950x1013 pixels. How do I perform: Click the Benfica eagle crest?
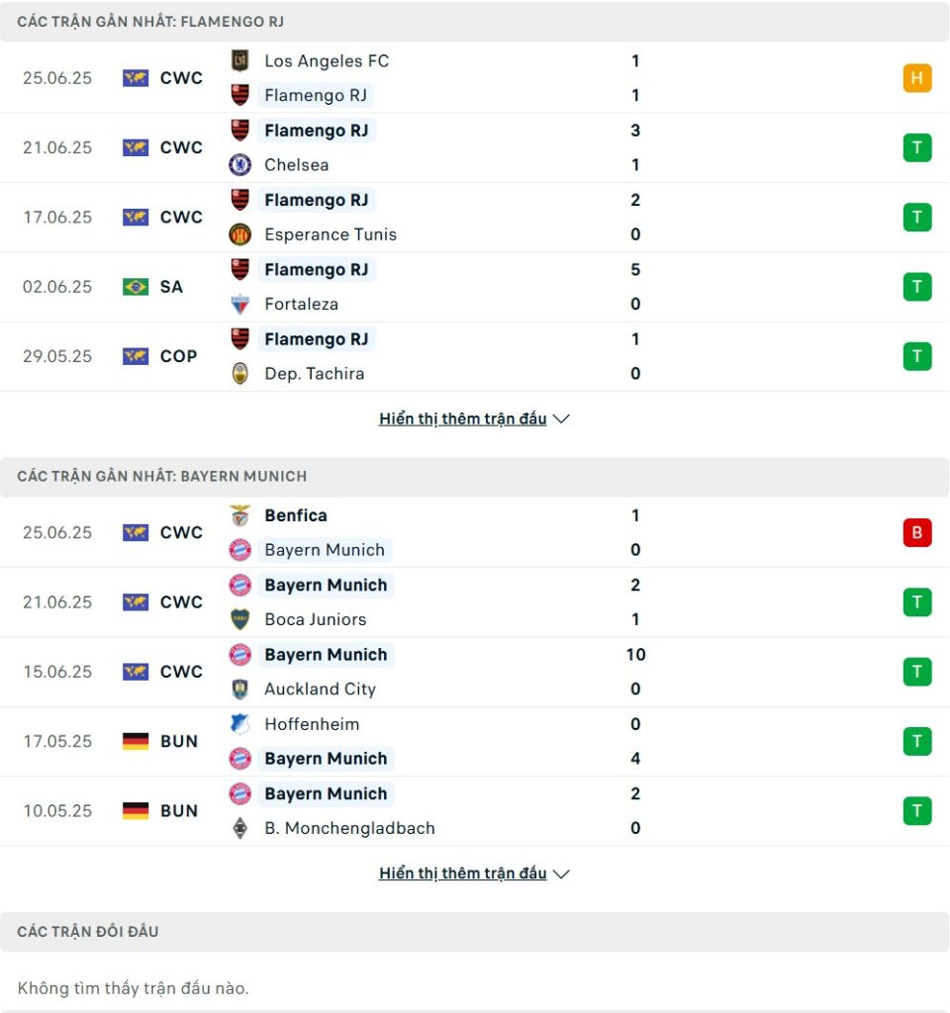click(x=239, y=515)
